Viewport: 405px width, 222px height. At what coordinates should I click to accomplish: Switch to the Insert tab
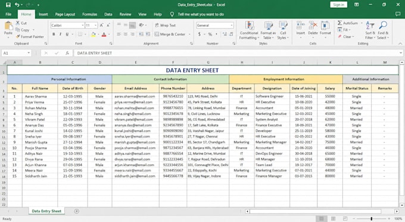point(43,14)
